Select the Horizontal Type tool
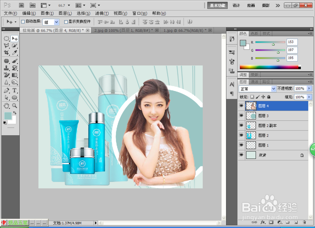Screen dimensions: 315x228 [x=14, y=91]
